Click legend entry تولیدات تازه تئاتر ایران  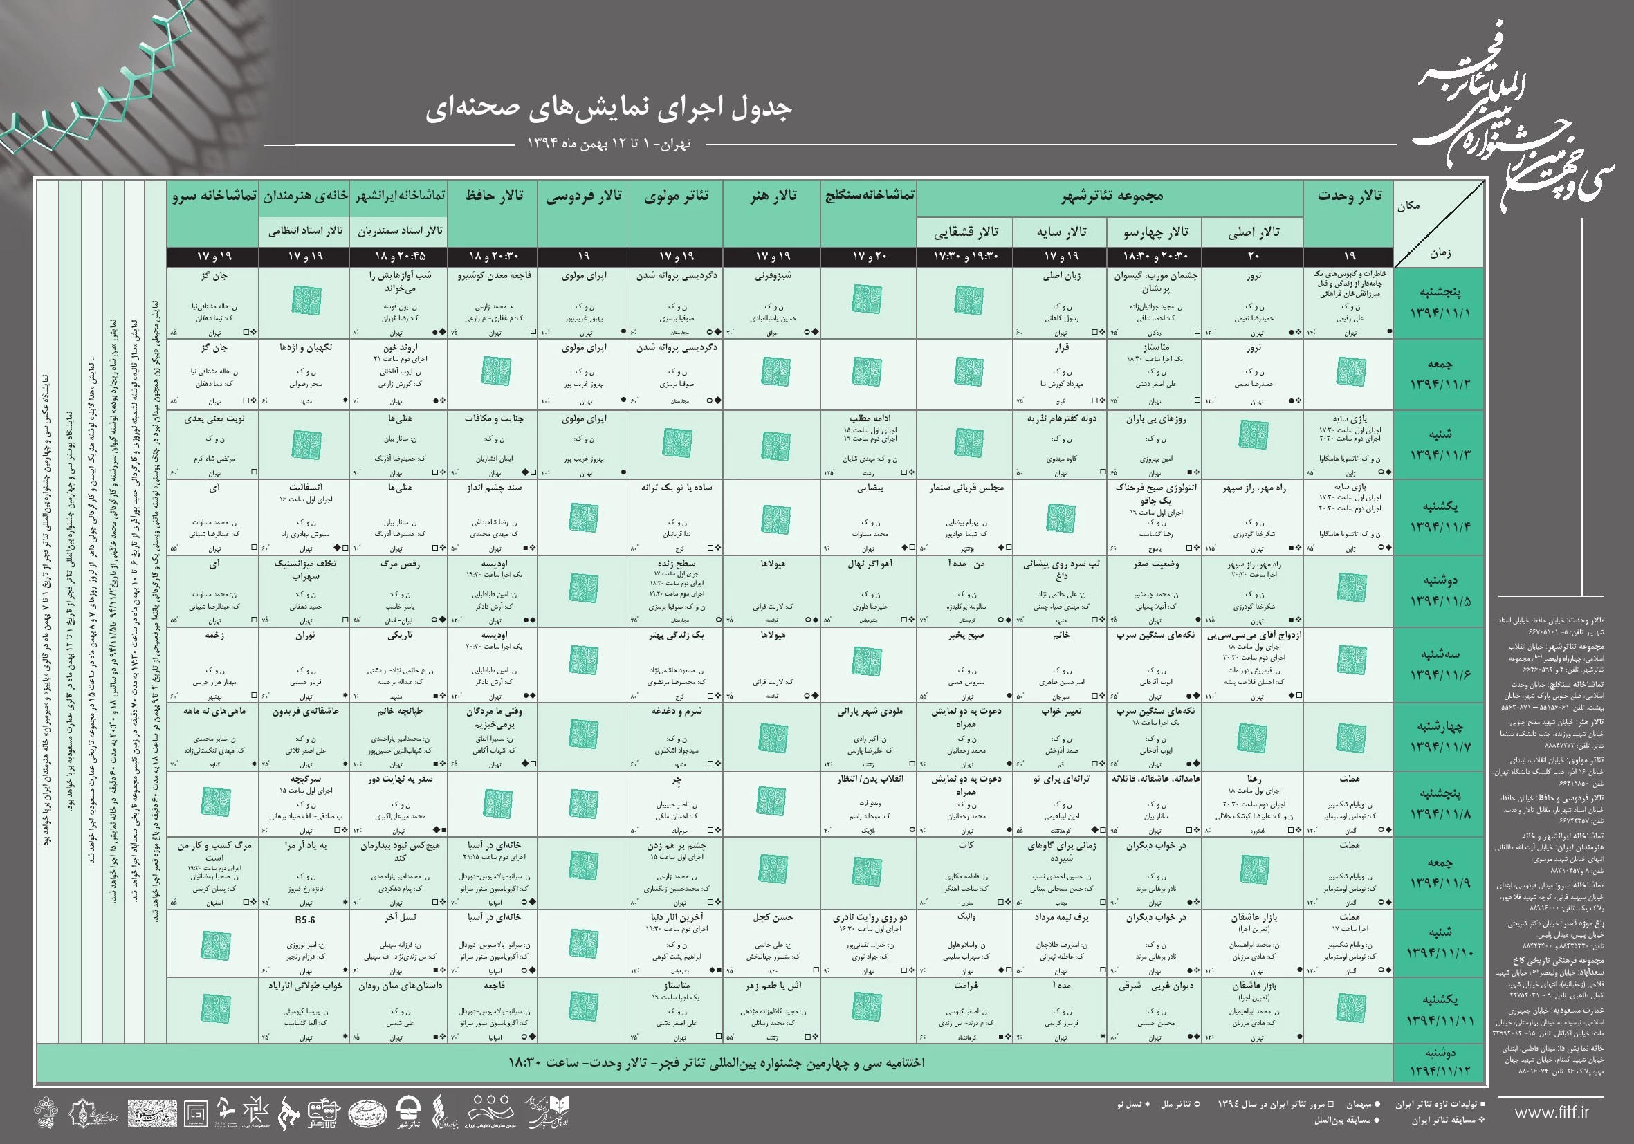[x=1440, y=1104]
